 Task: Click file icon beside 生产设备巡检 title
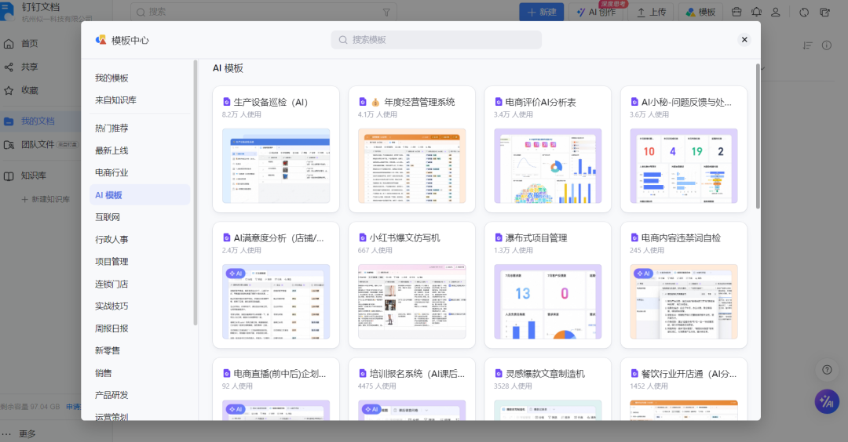[227, 102]
